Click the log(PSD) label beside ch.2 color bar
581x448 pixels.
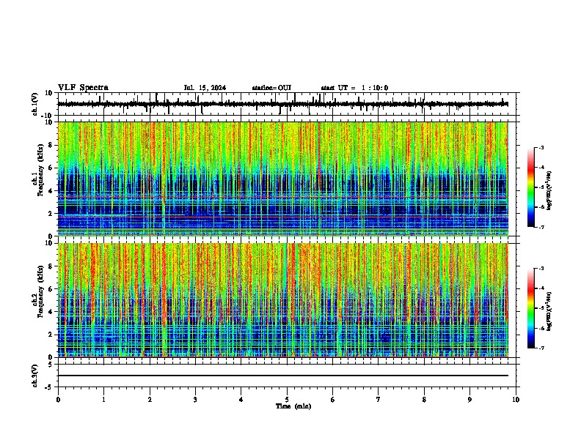(549, 312)
